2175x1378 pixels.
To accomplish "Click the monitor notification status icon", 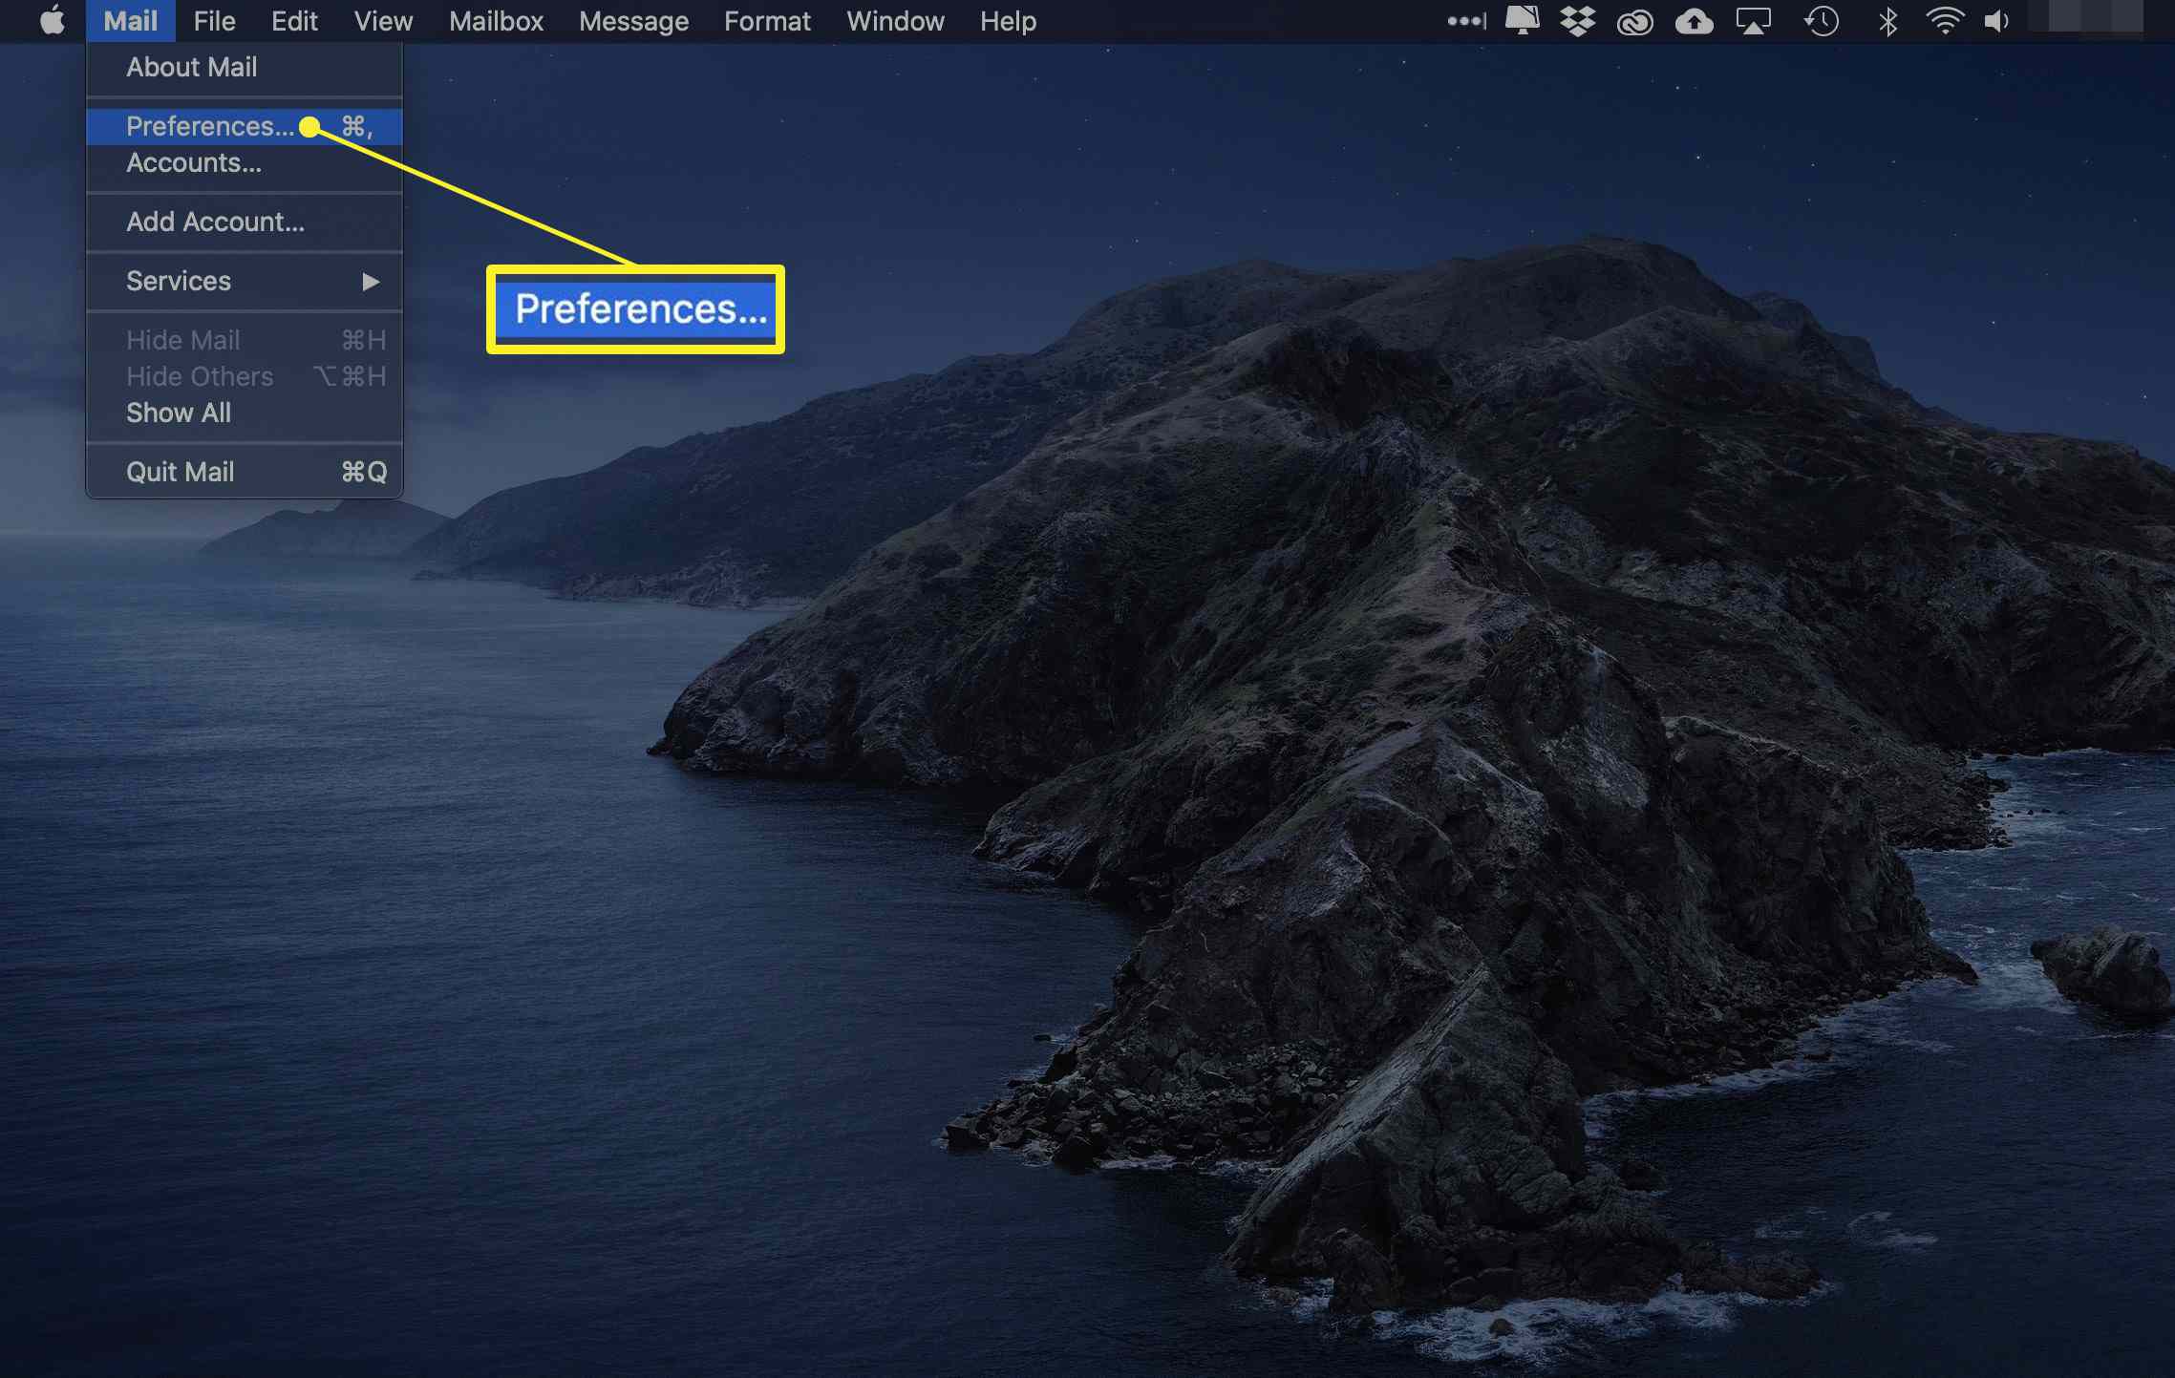I will 1523,21.
